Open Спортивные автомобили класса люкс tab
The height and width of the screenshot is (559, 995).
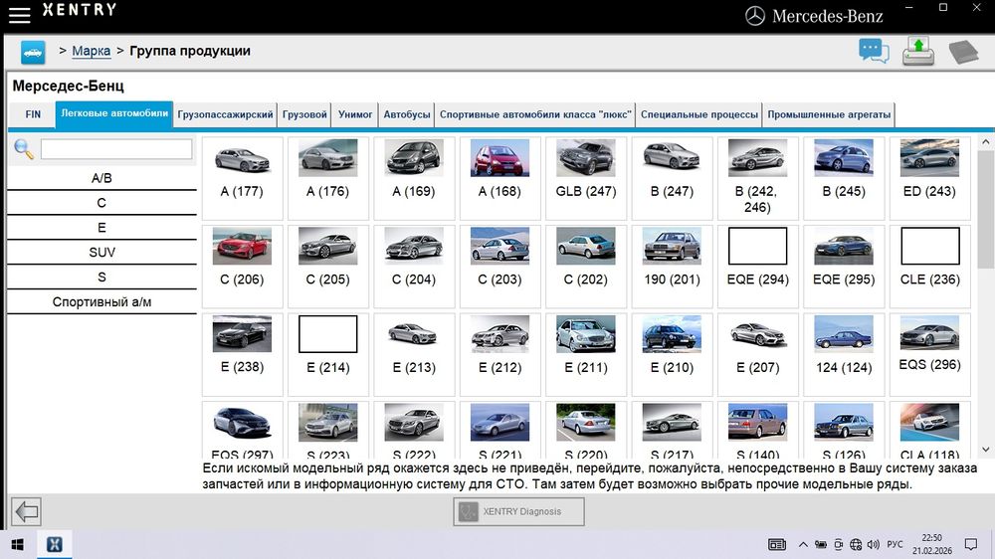pyautogui.click(x=535, y=114)
